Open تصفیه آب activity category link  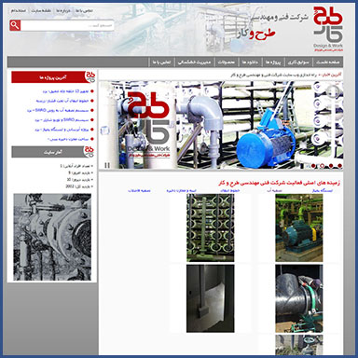coord(275,190)
